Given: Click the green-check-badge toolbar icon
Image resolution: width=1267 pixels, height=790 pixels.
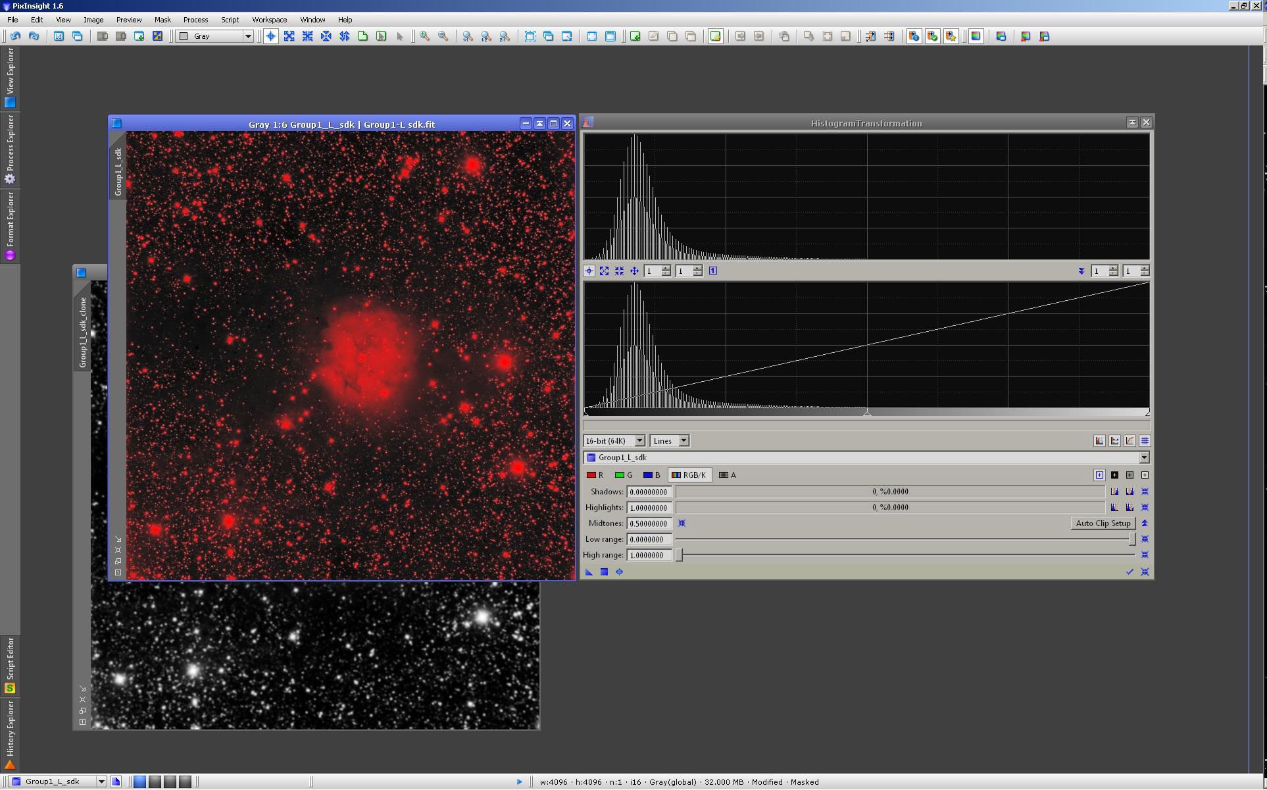Looking at the screenshot, I should coord(932,36).
